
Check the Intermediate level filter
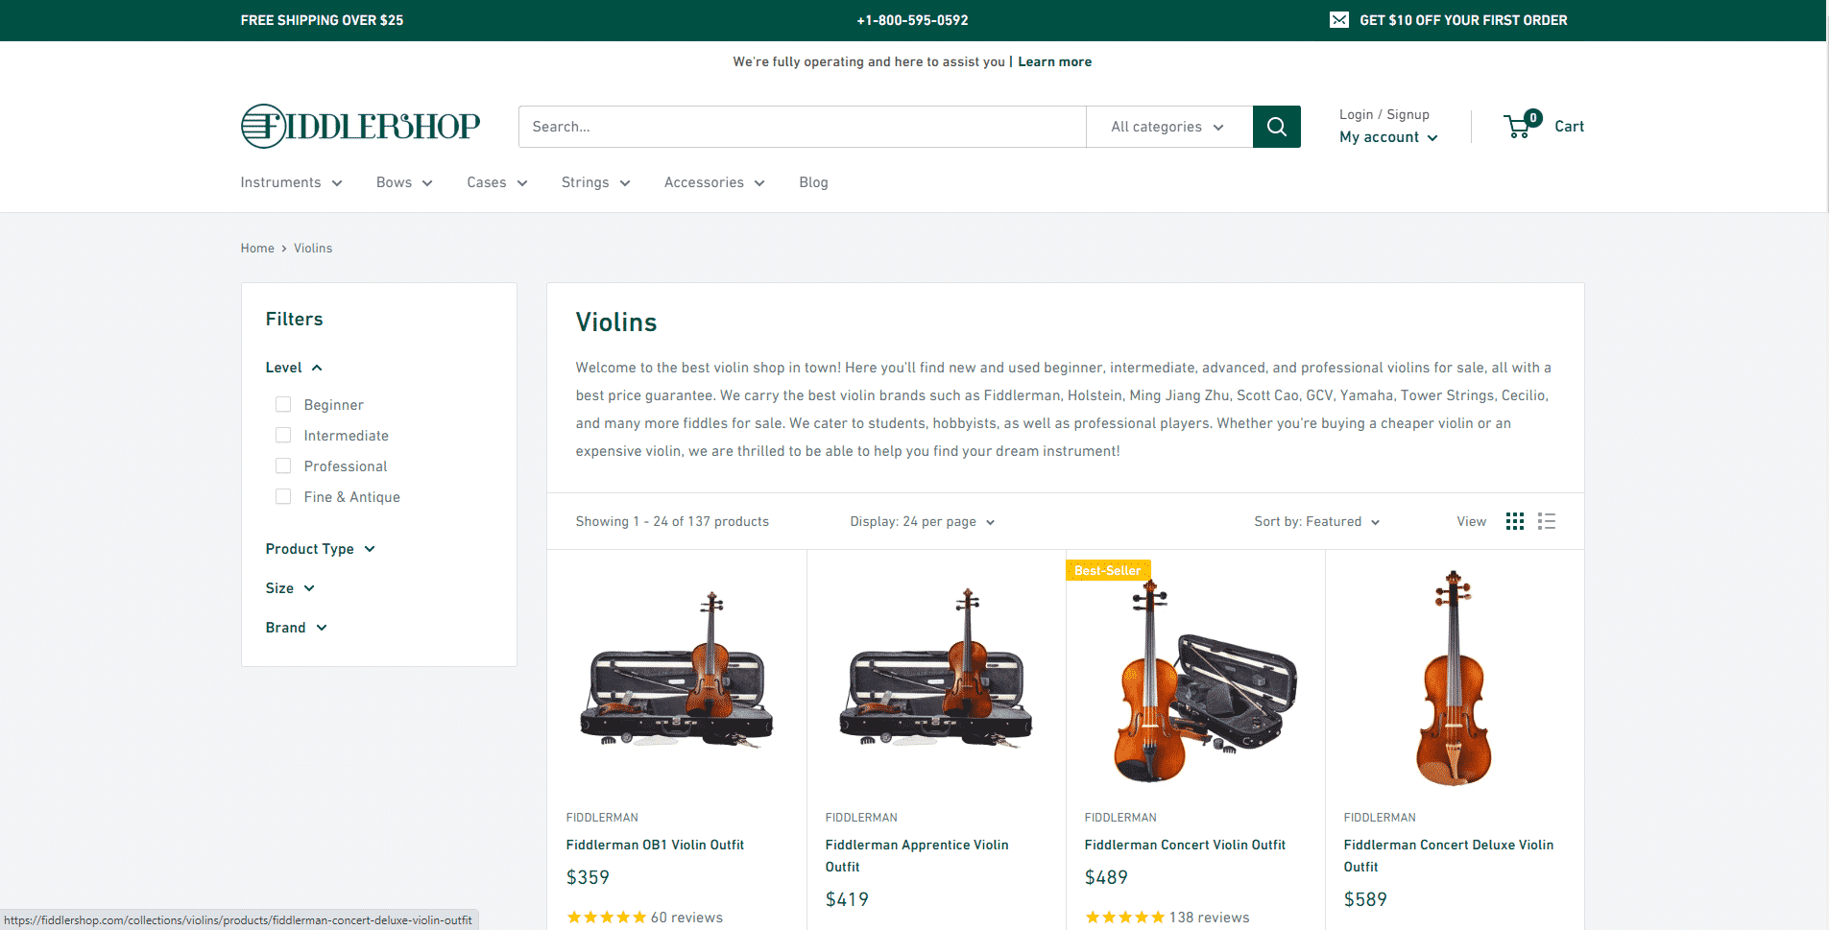[x=283, y=435]
